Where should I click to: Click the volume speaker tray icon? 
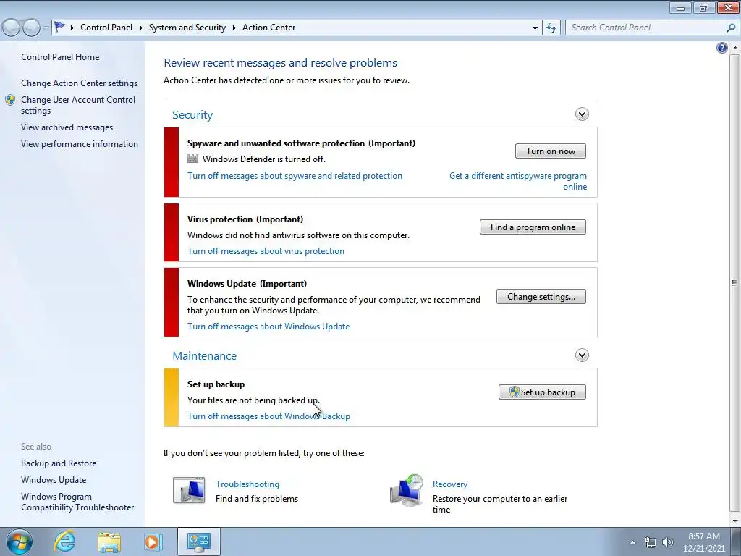pos(667,542)
